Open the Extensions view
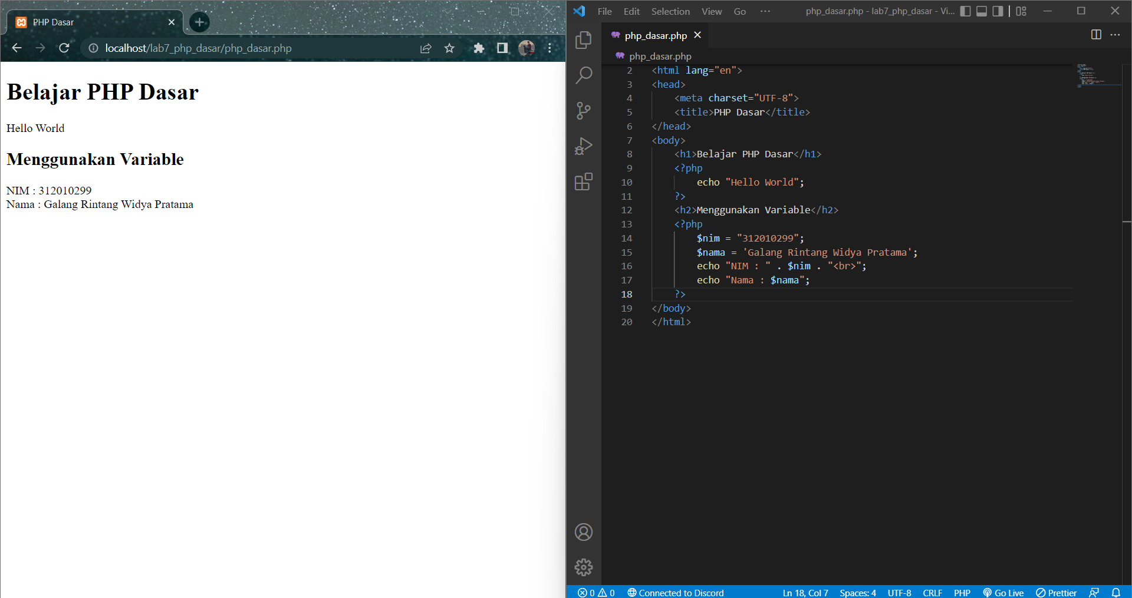The image size is (1132, 598). point(583,181)
